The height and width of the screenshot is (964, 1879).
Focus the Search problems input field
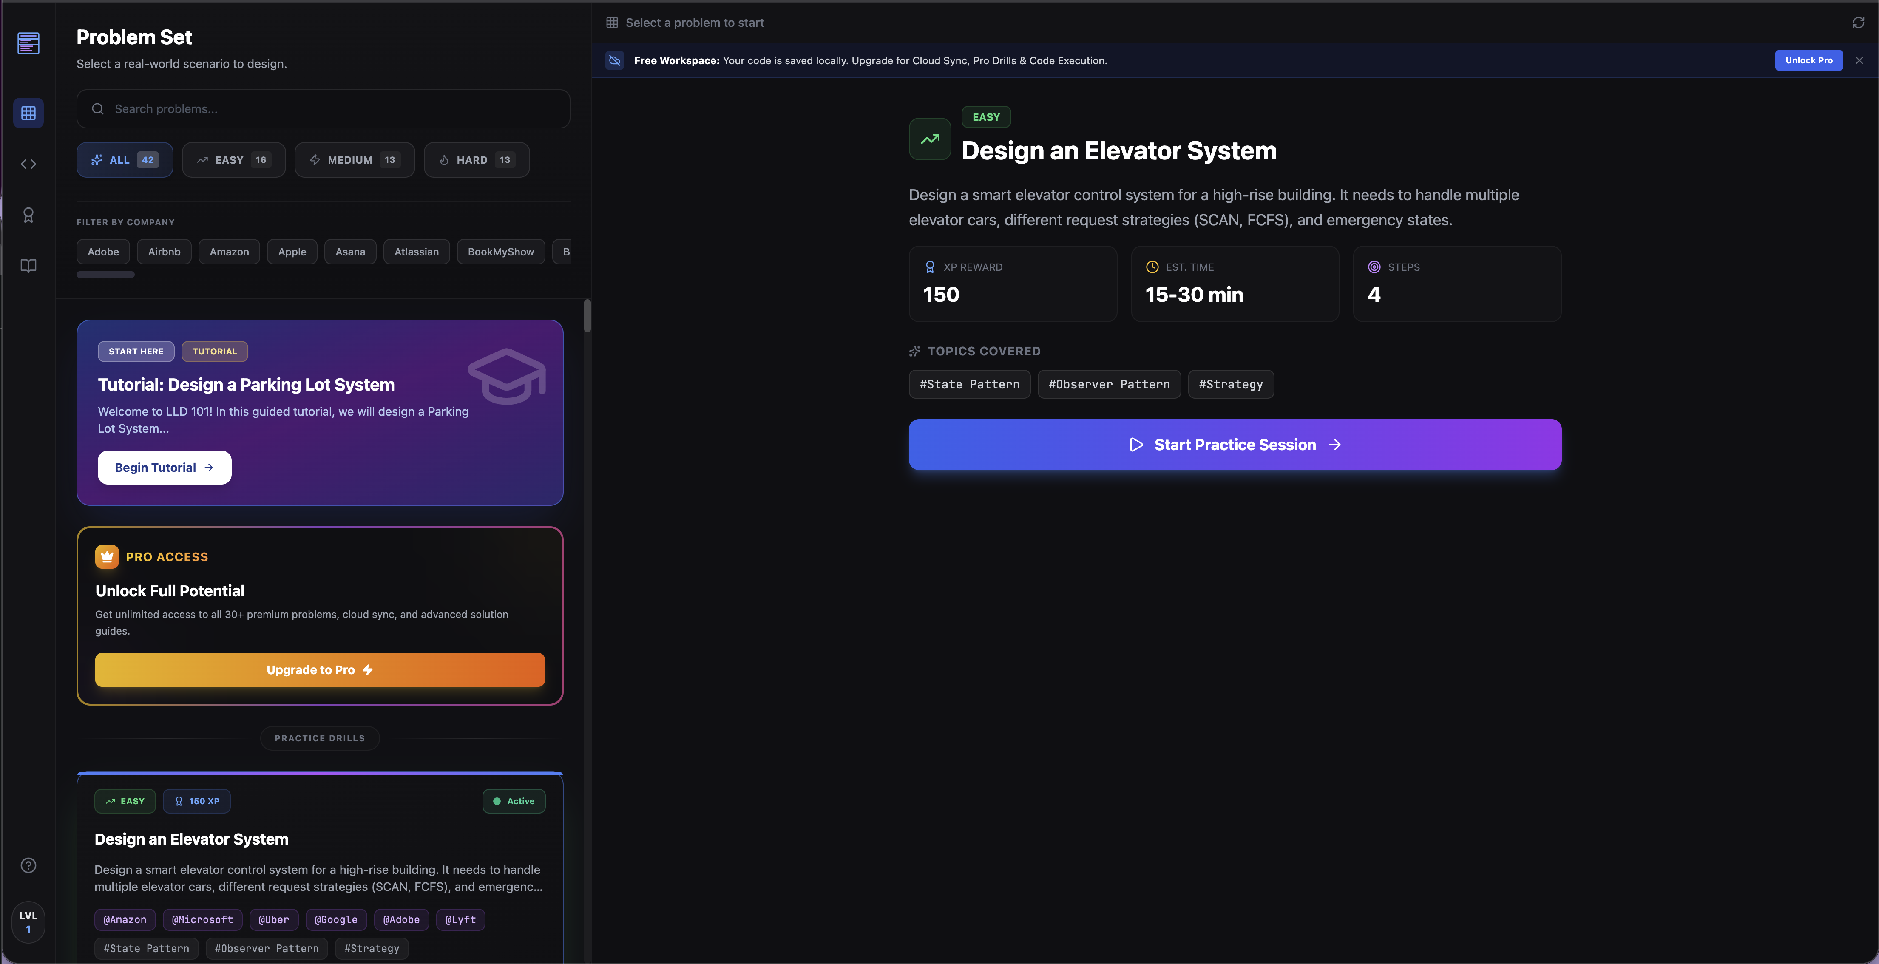pos(323,109)
